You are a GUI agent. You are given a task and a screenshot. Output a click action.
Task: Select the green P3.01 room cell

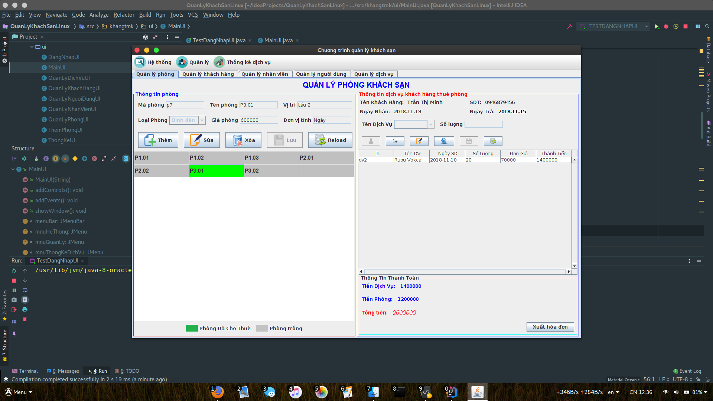(x=216, y=171)
